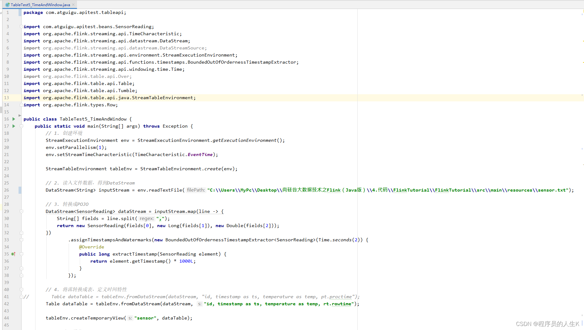This screenshot has width=584, height=330.
Task: Click the Java class icon in file tab
Action: point(7,5)
